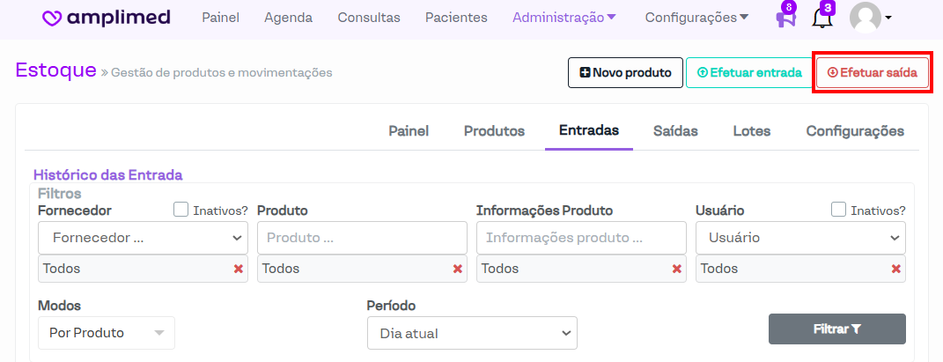The height and width of the screenshot is (362, 943).
Task: Click the Novo produto button
Action: pyautogui.click(x=625, y=73)
